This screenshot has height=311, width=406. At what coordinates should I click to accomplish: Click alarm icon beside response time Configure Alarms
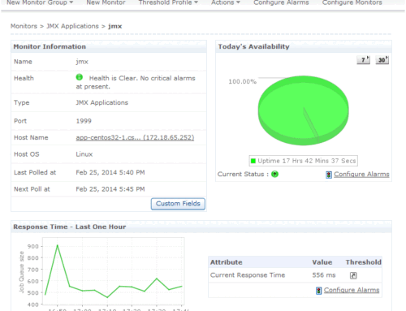pos(319,291)
